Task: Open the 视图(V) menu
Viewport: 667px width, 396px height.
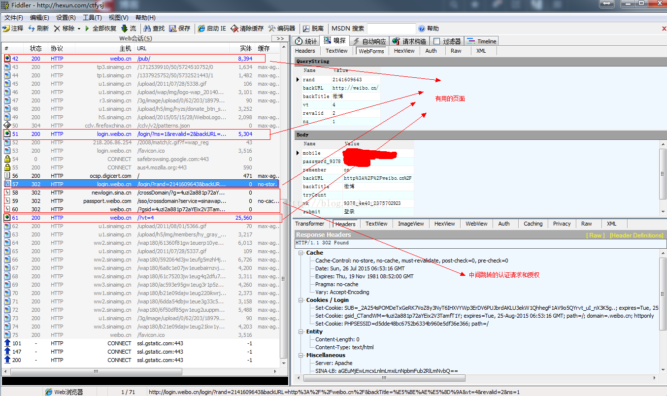Action: (x=118, y=17)
